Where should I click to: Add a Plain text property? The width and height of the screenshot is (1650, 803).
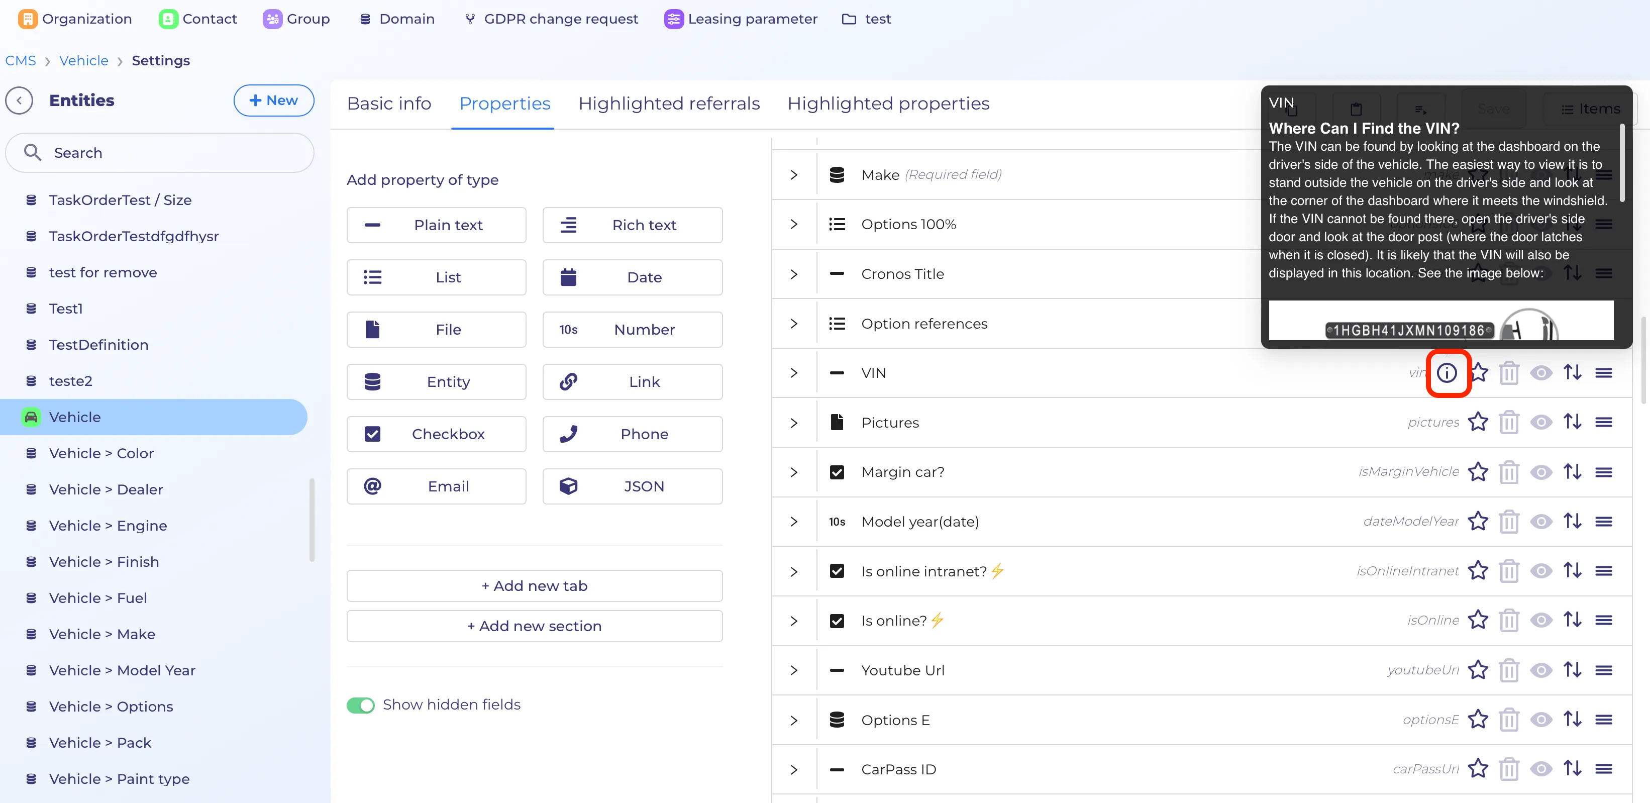pos(436,225)
